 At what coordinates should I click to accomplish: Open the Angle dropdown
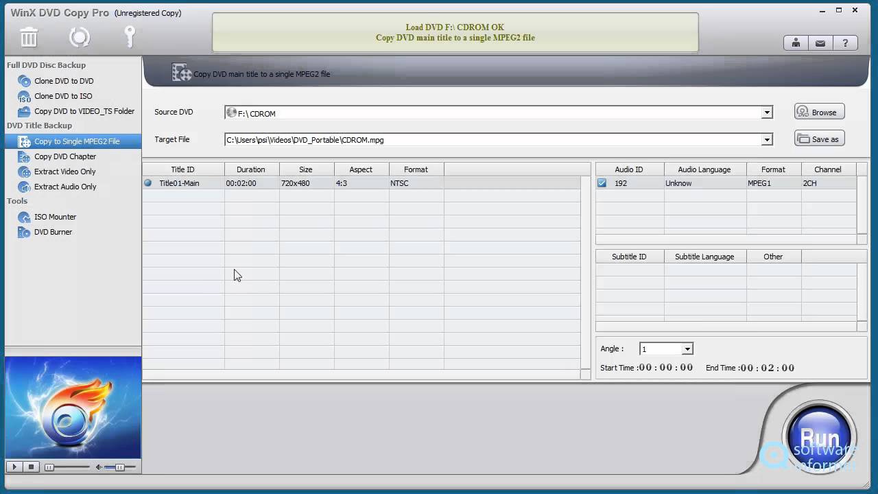pyautogui.click(x=687, y=349)
